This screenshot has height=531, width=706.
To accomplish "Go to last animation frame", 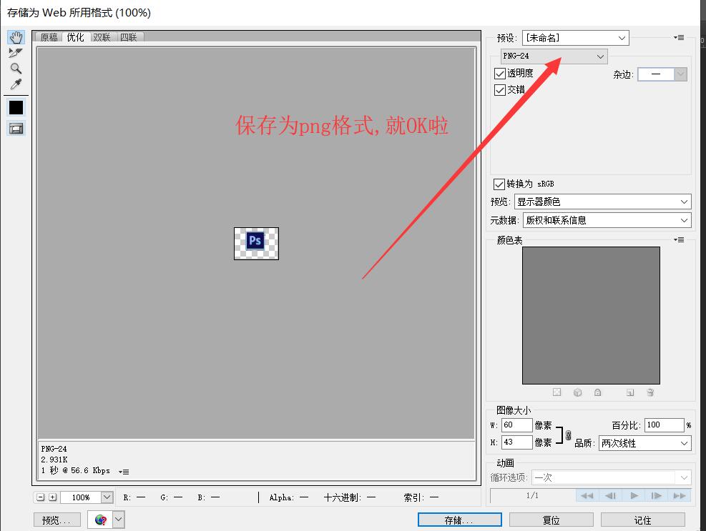I will pos(680,495).
